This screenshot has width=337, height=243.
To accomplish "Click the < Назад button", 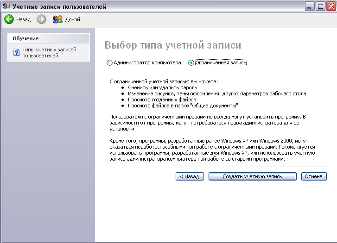I will click(x=190, y=176).
